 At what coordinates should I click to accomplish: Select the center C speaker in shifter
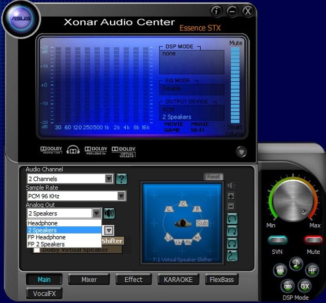pyautogui.click(x=183, y=204)
